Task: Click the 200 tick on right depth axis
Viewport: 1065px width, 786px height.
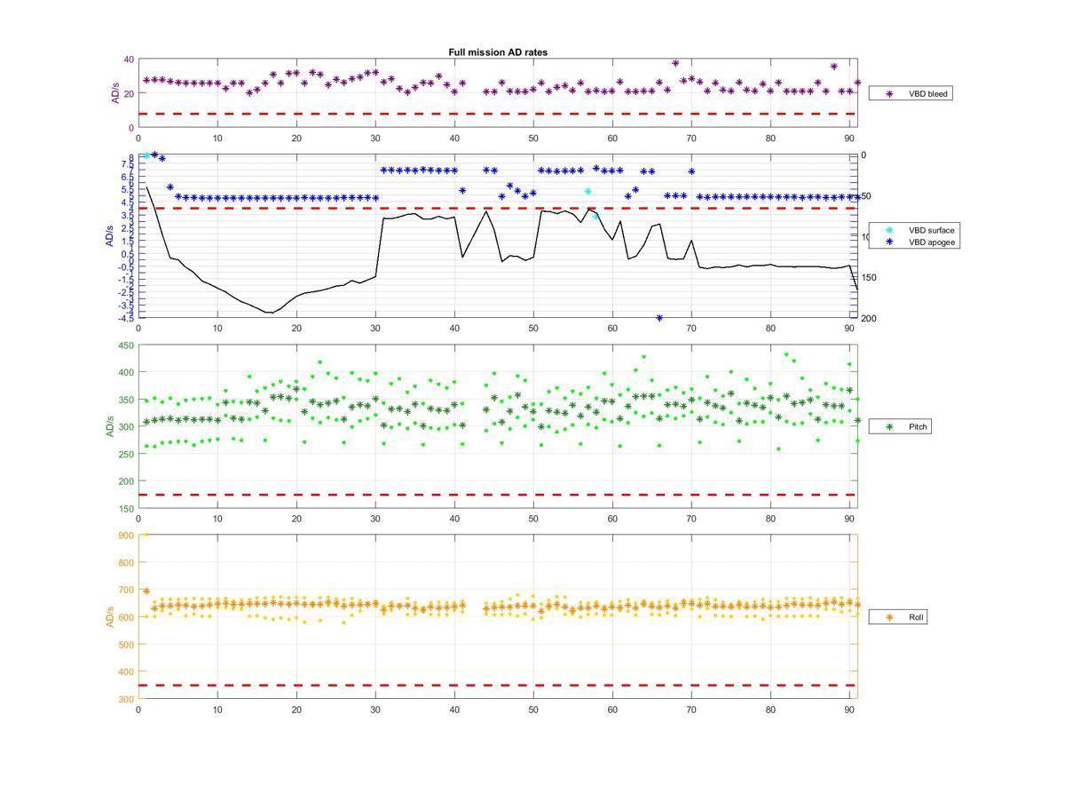Action: coord(868,318)
